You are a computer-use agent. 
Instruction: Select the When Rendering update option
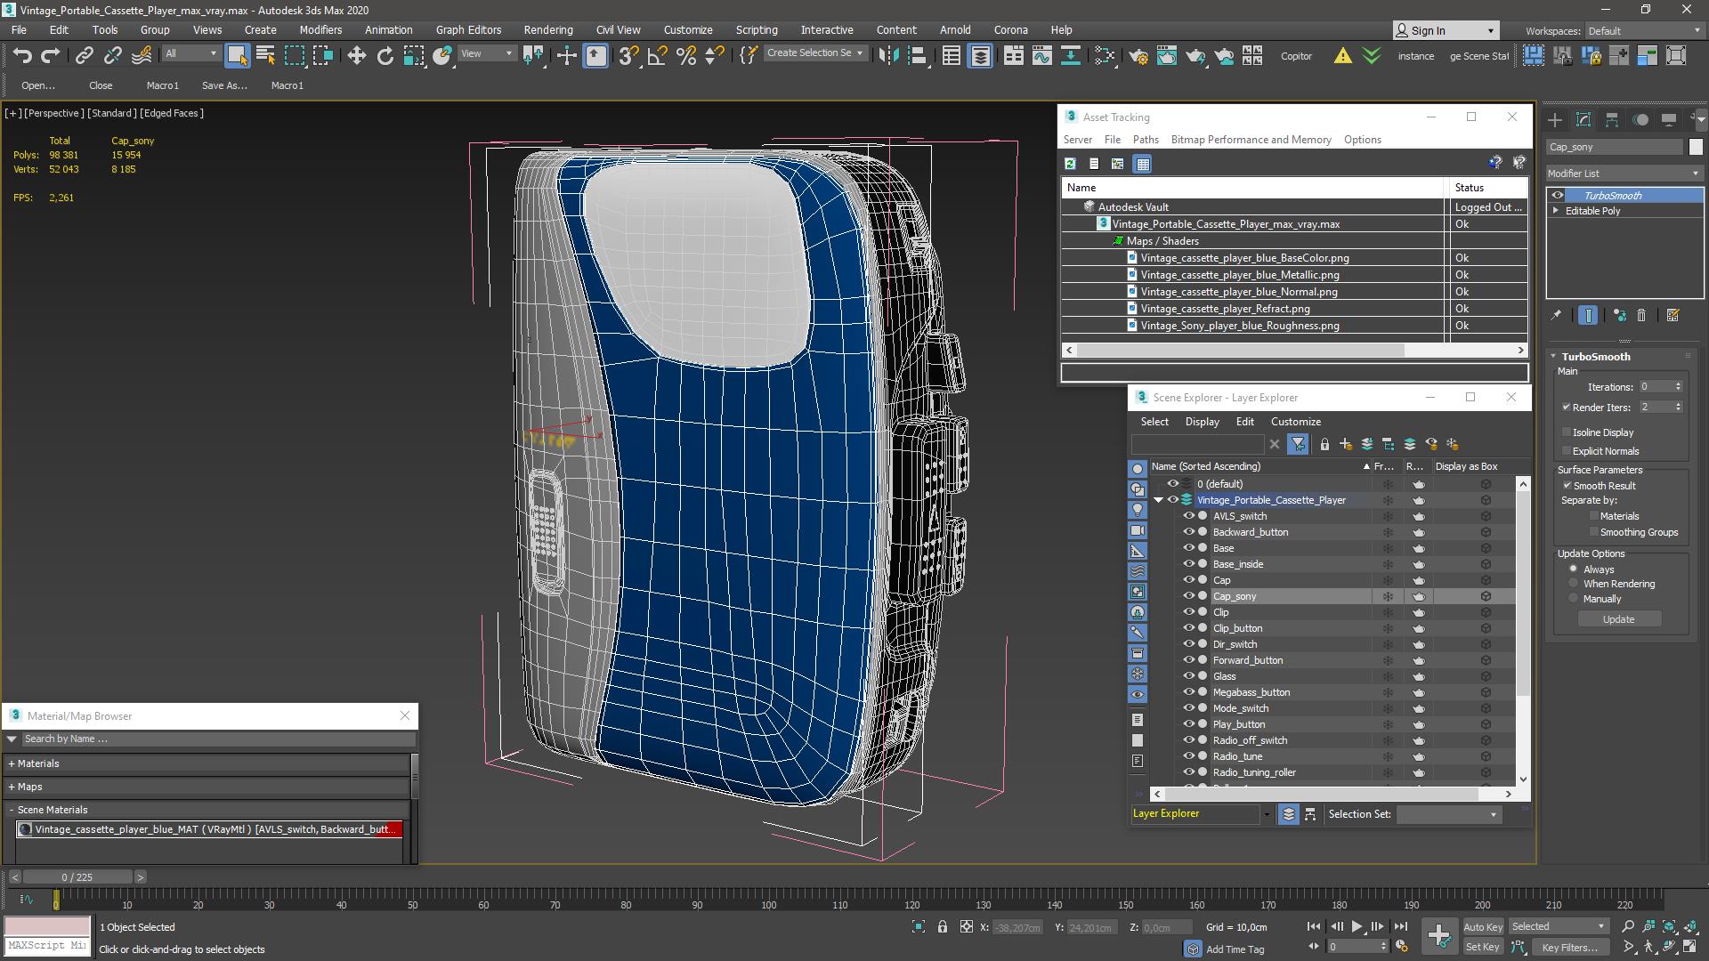1574,584
